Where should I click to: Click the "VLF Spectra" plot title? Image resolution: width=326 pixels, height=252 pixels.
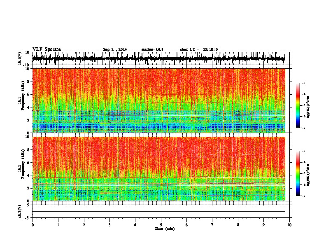coord(47,49)
